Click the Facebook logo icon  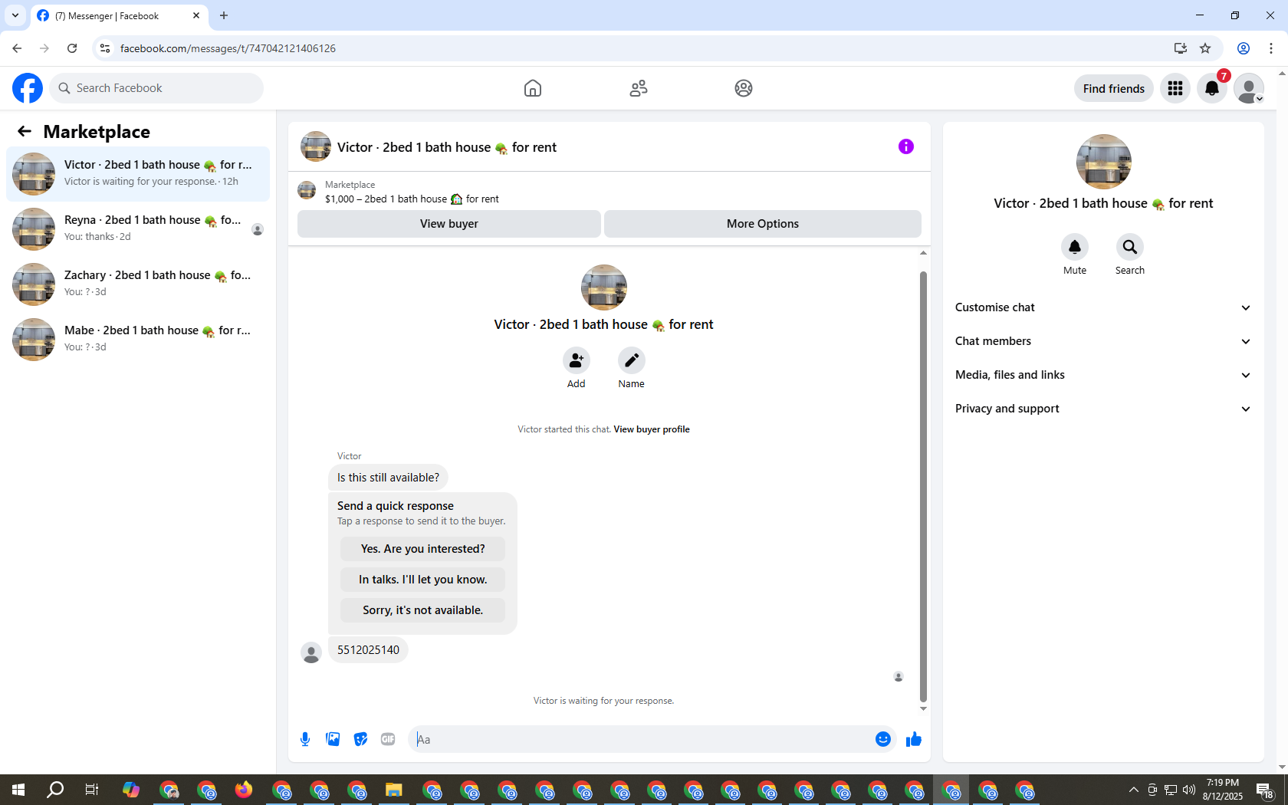pos(28,88)
